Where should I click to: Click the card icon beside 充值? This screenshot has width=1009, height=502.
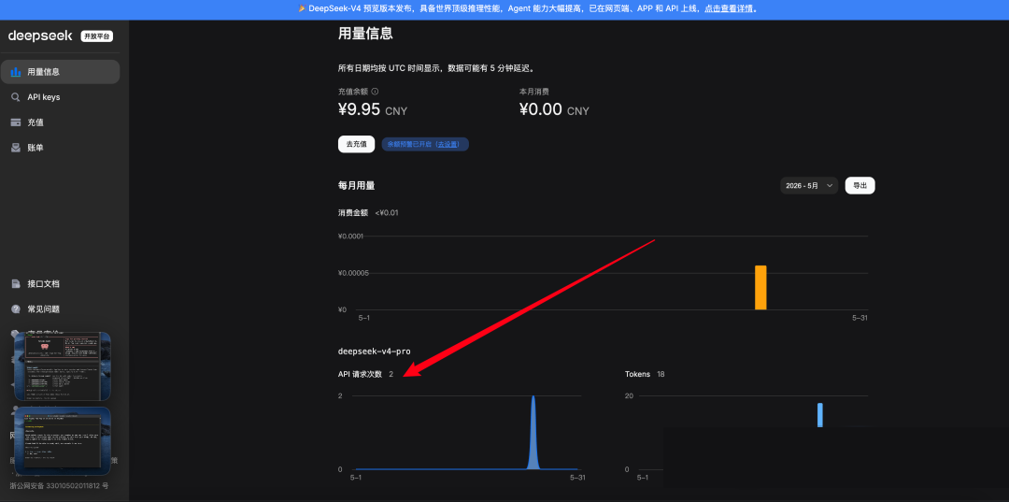pyautogui.click(x=16, y=122)
